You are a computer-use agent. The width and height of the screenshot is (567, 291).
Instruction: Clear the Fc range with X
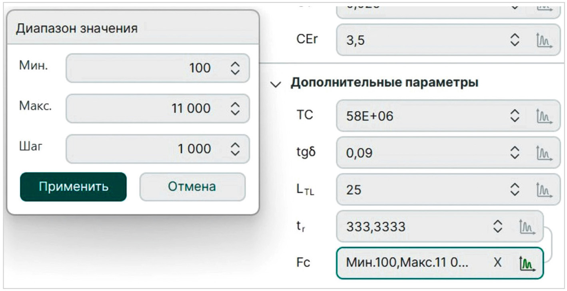click(x=498, y=263)
